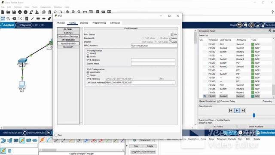Click the Zoom In magnifier icon
Viewport: 275px width, 155px height.
[x=67, y=12]
